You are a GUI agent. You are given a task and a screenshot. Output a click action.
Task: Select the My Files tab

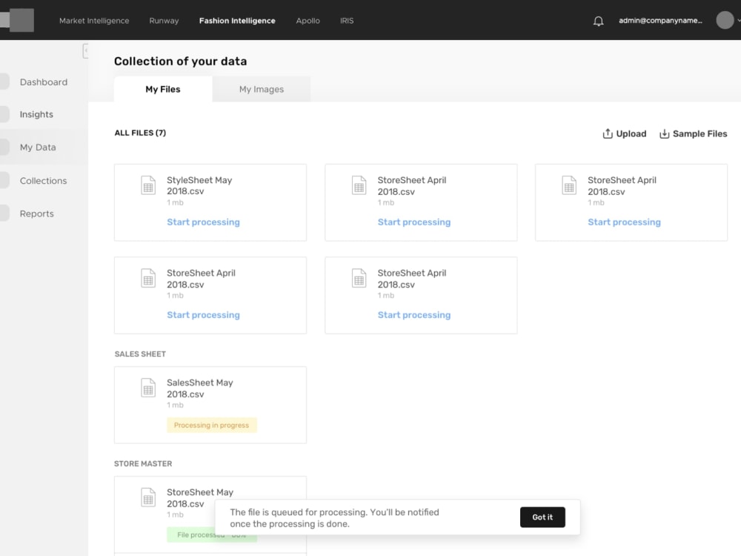click(x=163, y=89)
